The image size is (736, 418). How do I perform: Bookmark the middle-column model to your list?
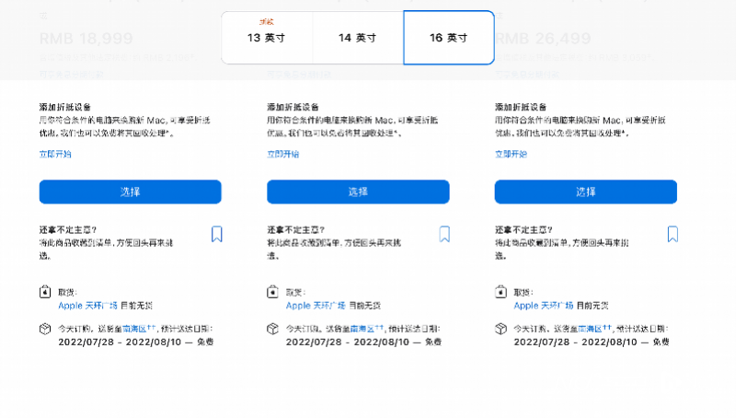point(444,234)
